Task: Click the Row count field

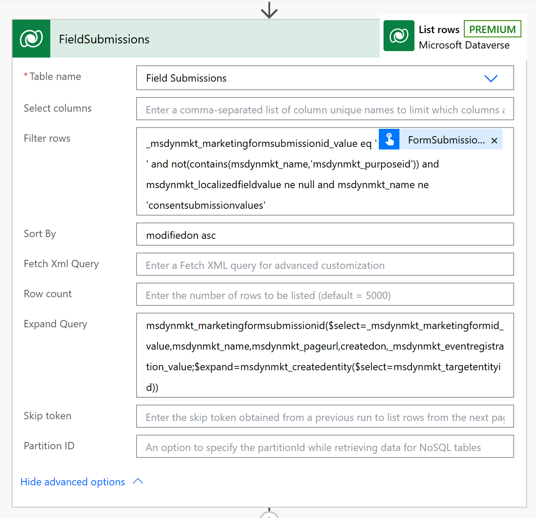Action: click(325, 295)
